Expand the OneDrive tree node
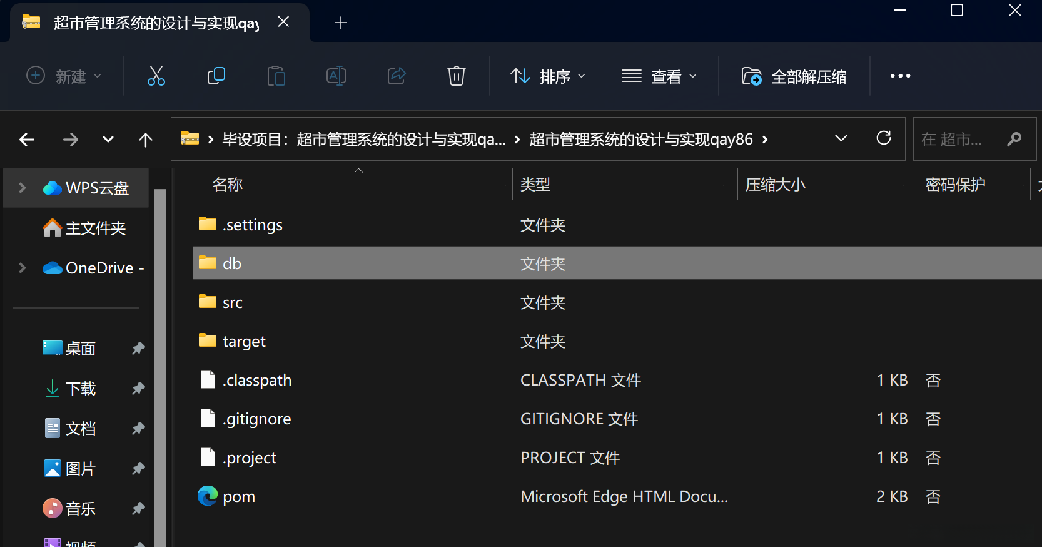Viewport: 1042px width, 547px height. (23, 268)
